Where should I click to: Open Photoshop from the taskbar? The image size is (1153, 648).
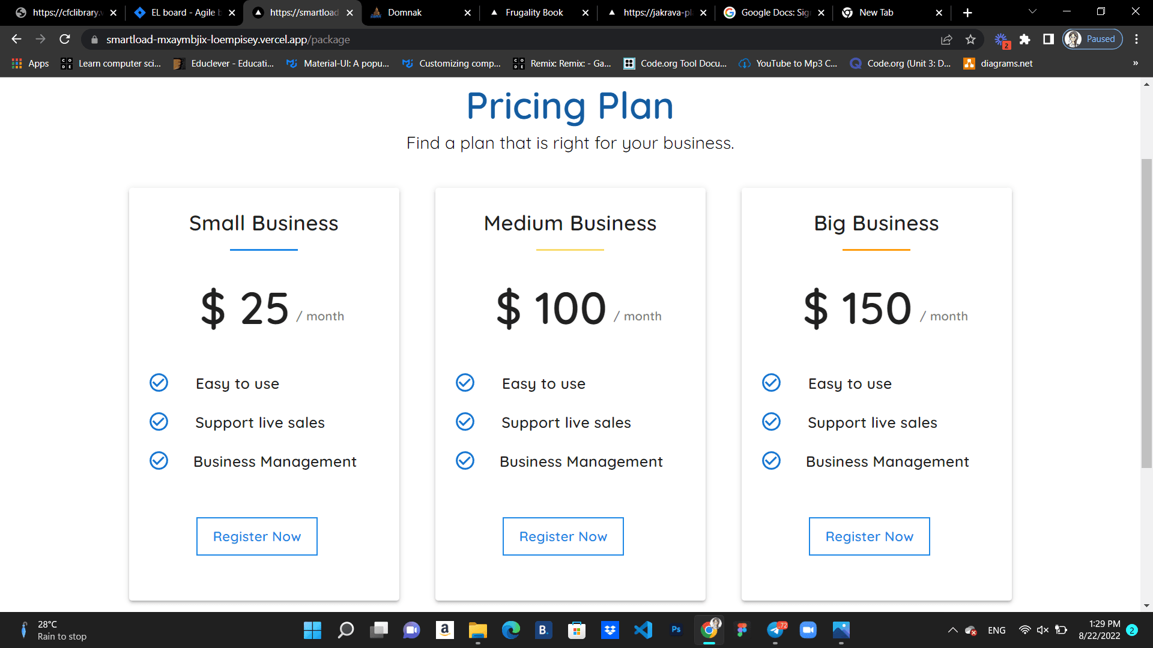click(x=676, y=630)
